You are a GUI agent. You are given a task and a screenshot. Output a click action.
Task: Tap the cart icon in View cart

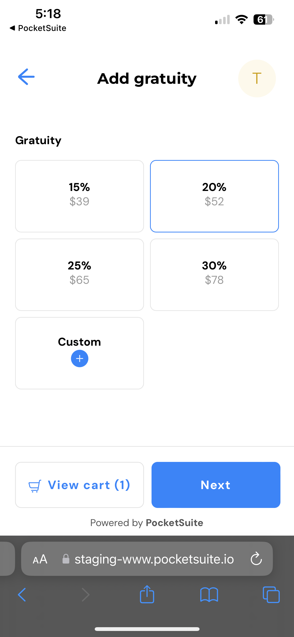pos(35,486)
